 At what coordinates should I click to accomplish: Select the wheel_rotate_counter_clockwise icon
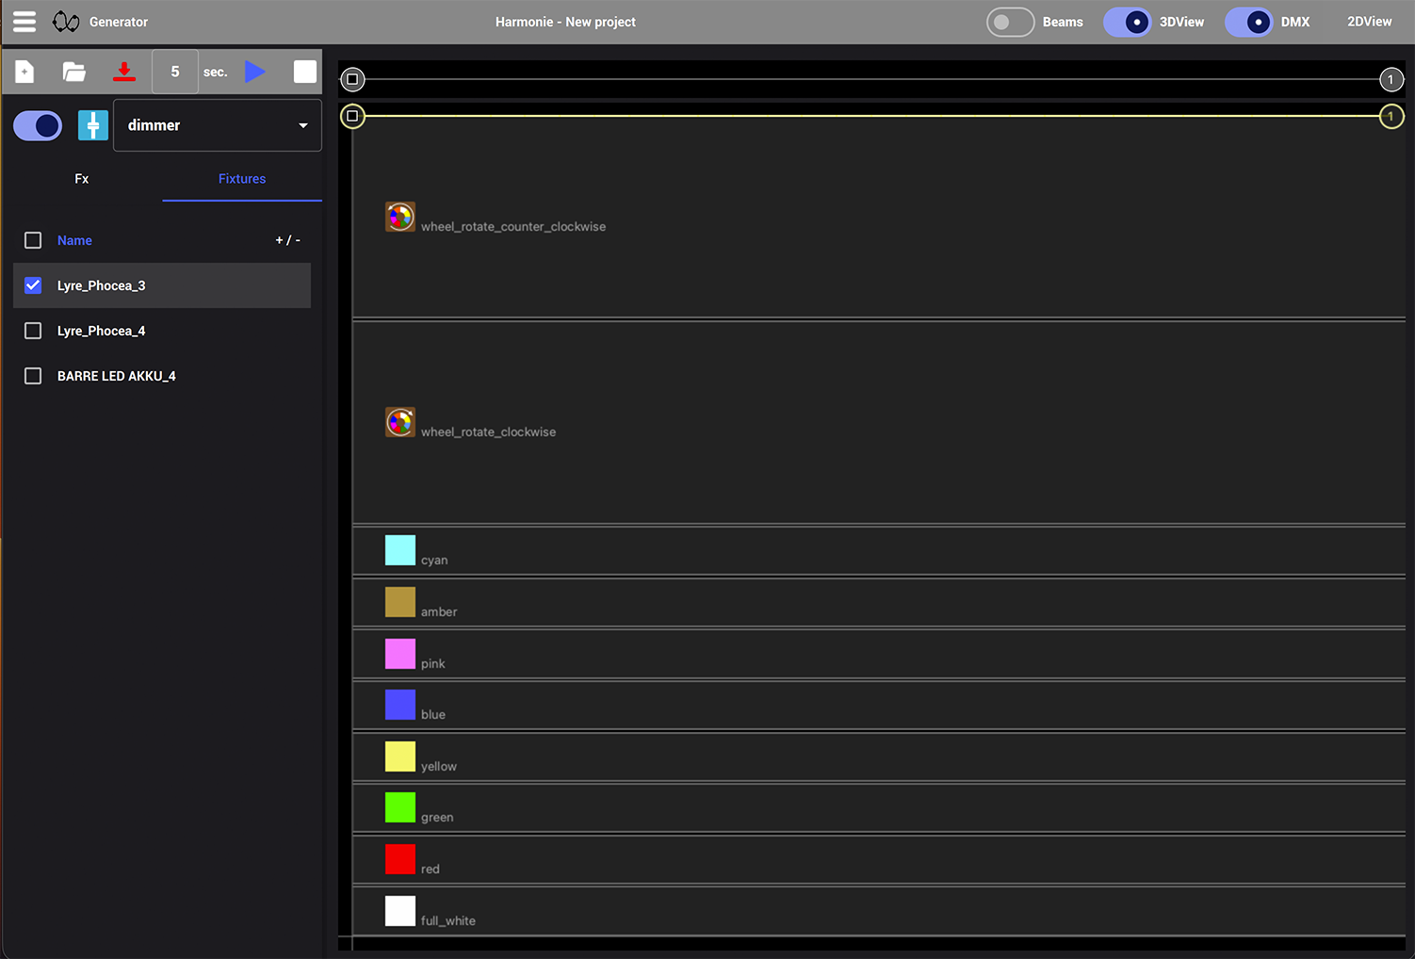click(x=400, y=217)
